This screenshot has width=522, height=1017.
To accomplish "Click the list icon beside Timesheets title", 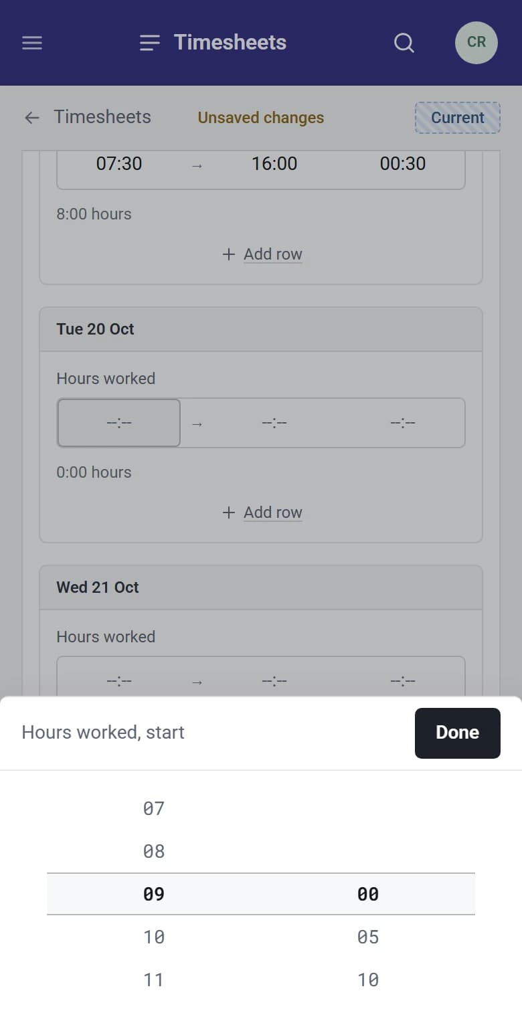I will [150, 43].
